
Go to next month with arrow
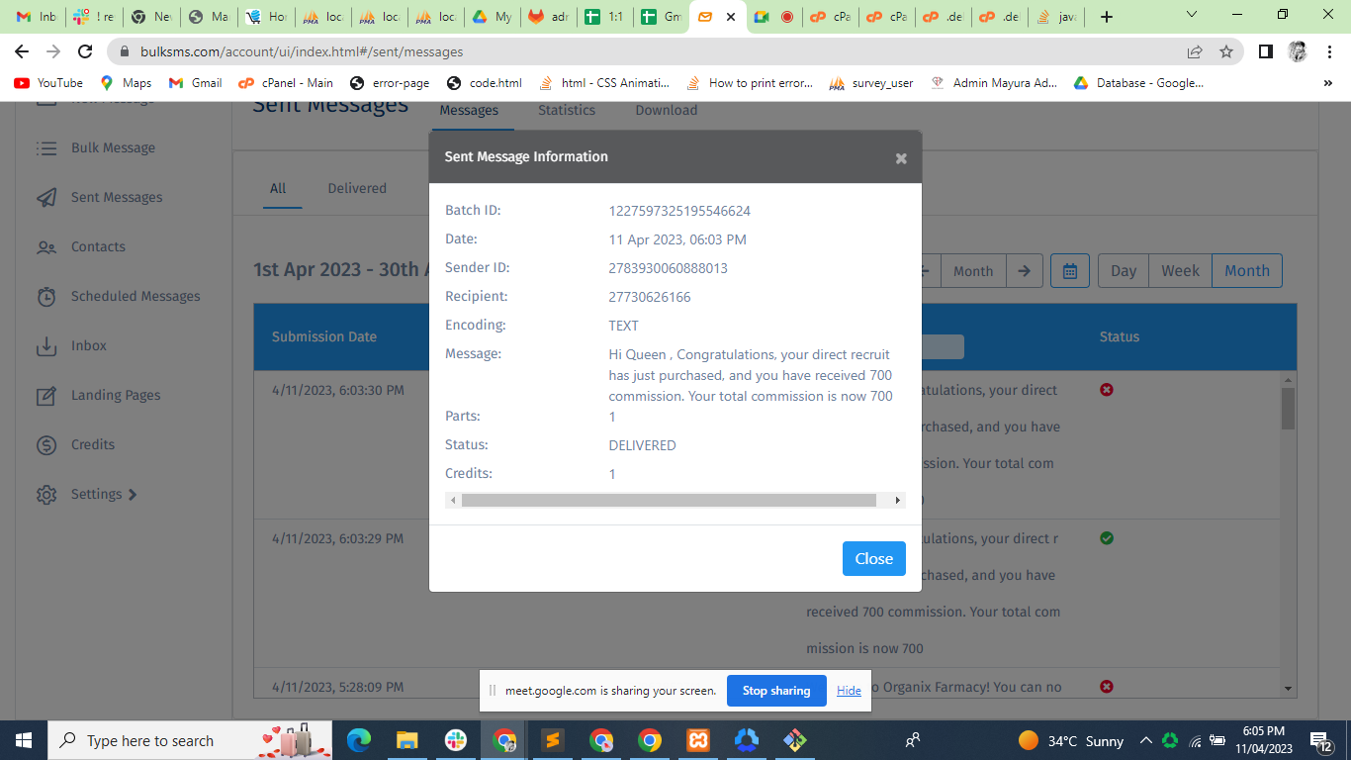click(1025, 271)
